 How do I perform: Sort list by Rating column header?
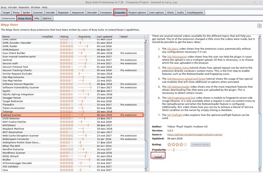pos(68,36)
